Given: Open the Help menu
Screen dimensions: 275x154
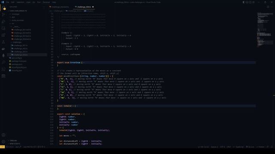Looking at the screenshot, I should pyautogui.click(x=54, y=2).
